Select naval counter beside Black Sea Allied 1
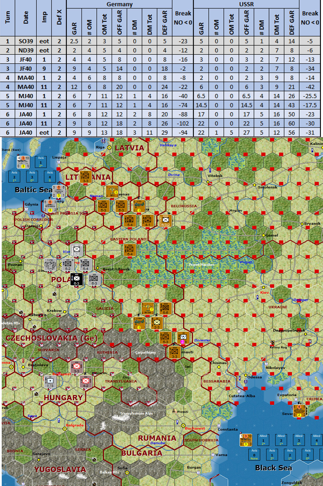The image size is (323, 486). click(246, 440)
